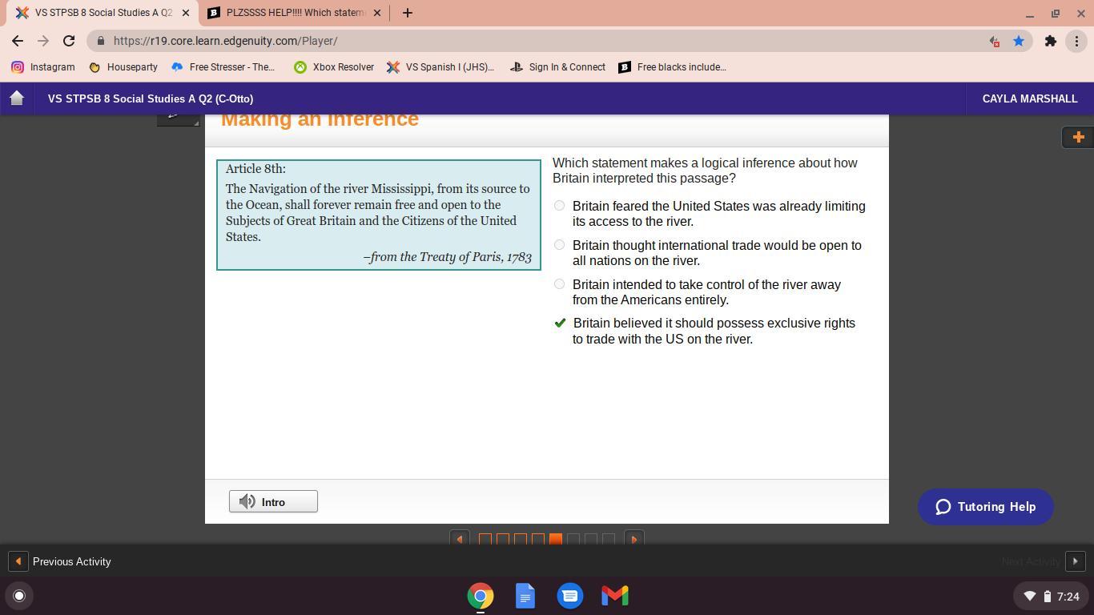
Task: Go to Previous Activity
Action: (x=60, y=561)
